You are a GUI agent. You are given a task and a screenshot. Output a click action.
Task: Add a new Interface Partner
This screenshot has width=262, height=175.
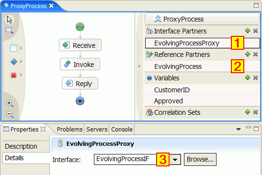(248, 31)
